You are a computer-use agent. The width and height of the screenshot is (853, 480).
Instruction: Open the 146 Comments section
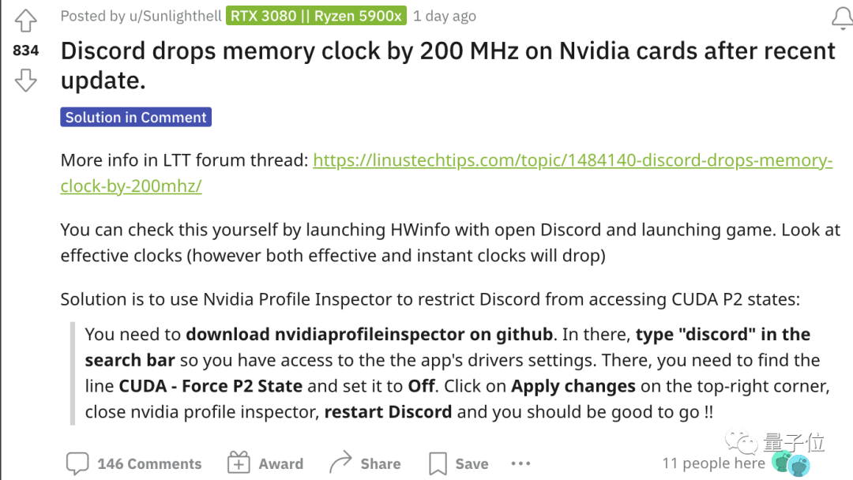point(149,463)
